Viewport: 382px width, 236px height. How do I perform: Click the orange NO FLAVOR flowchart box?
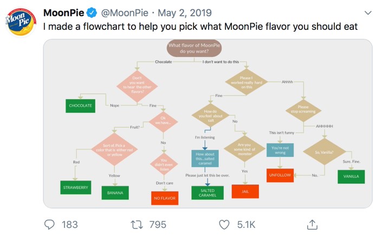coord(165,198)
